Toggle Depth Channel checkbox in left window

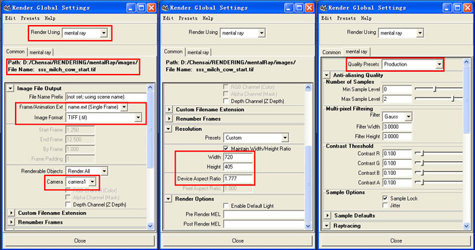pos(68,205)
